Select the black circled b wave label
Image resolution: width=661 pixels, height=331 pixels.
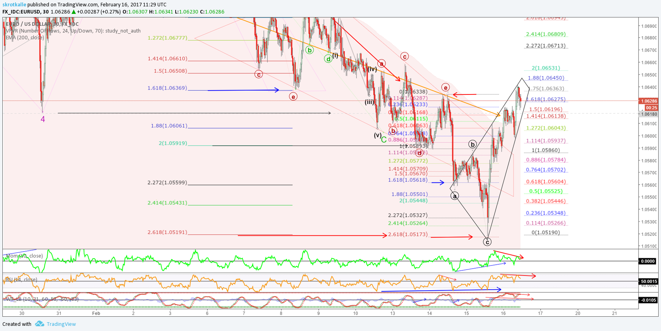(x=473, y=144)
